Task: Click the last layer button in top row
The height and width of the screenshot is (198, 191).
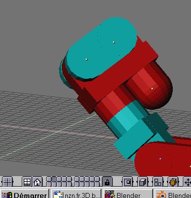Action: [97, 179]
